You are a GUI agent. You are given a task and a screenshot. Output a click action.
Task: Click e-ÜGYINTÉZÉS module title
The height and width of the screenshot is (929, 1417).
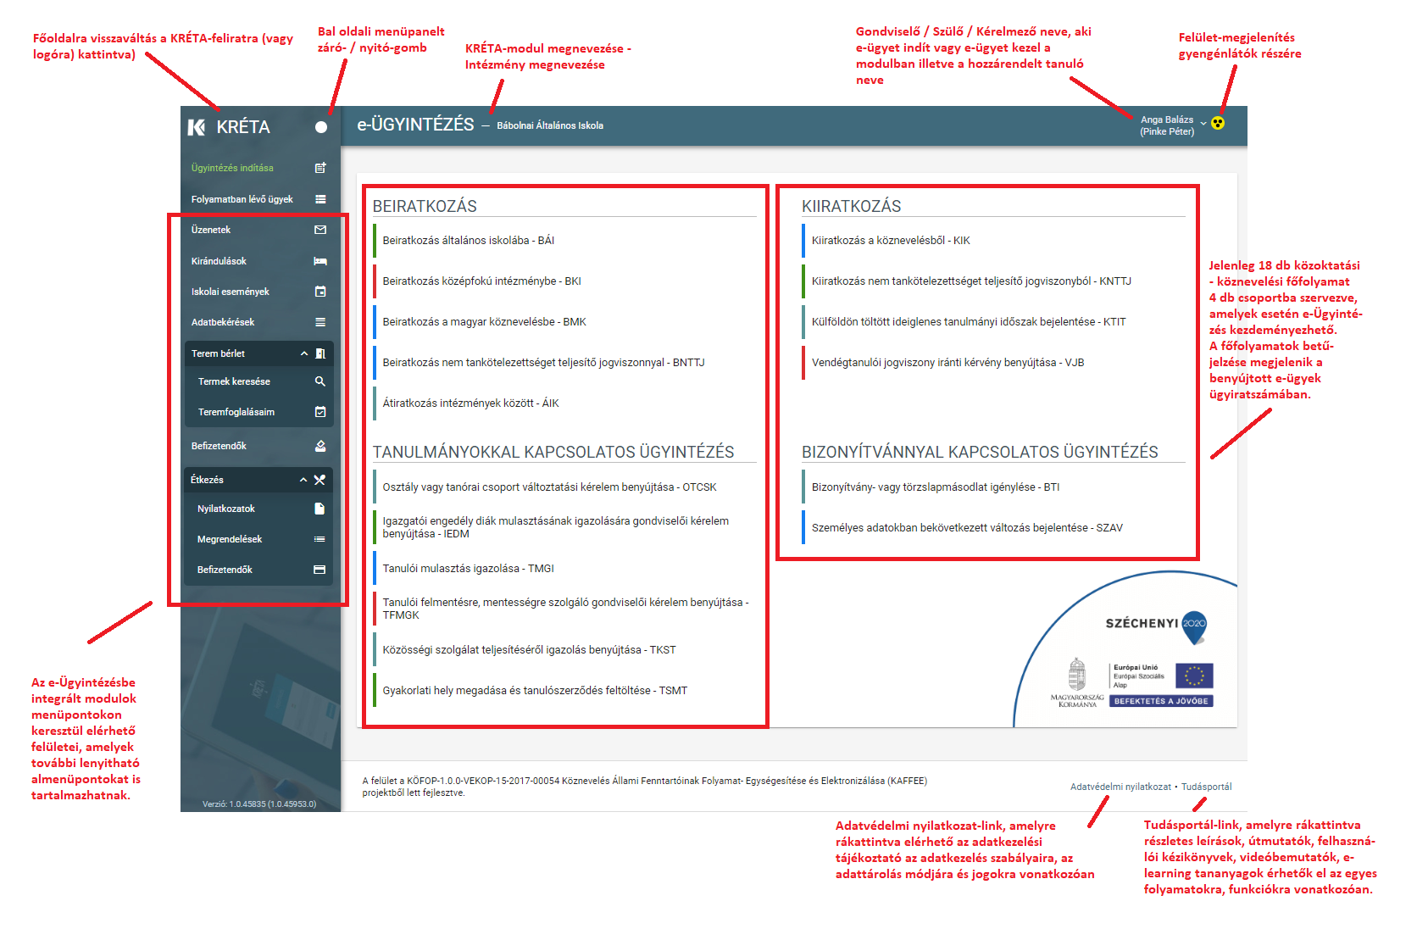(415, 125)
